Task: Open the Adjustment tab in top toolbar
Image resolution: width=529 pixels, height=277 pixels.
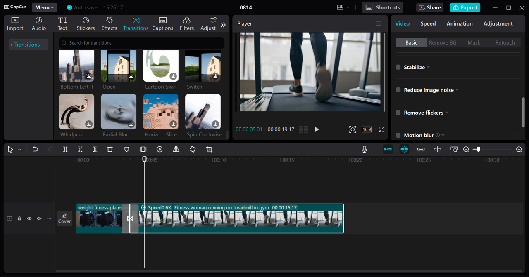Action: pyautogui.click(x=208, y=24)
